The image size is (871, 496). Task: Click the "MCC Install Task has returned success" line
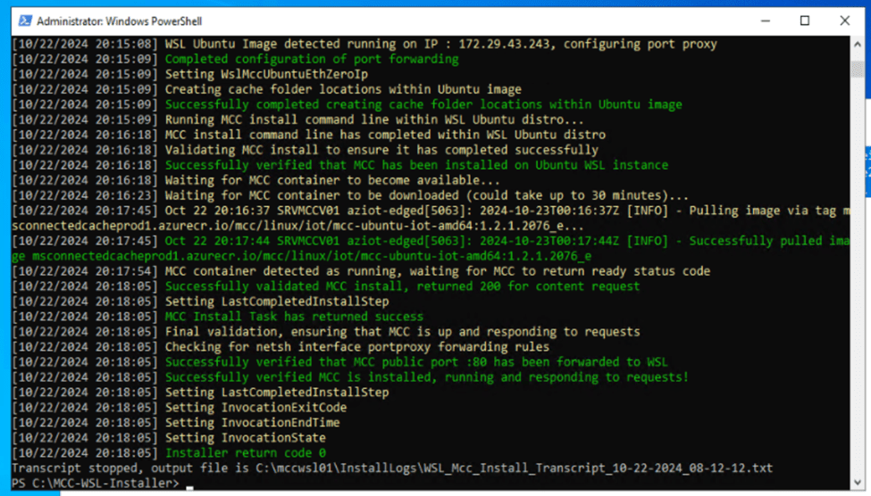click(294, 317)
